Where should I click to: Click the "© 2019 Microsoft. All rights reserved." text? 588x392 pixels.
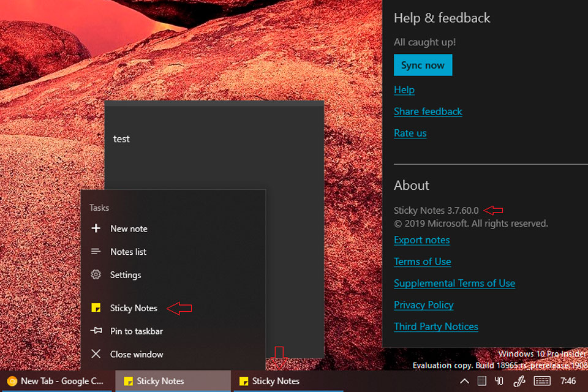(470, 224)
